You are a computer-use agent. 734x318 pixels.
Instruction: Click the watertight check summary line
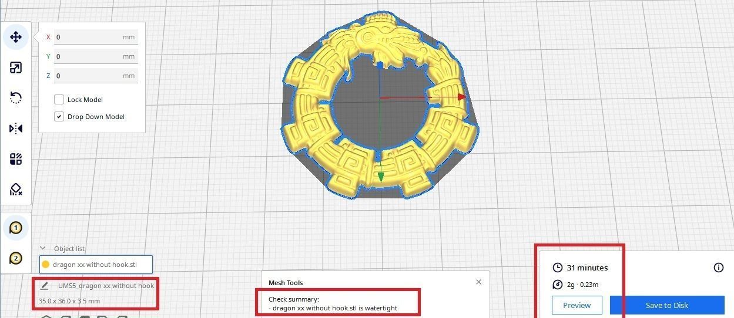tap(334, 307)
